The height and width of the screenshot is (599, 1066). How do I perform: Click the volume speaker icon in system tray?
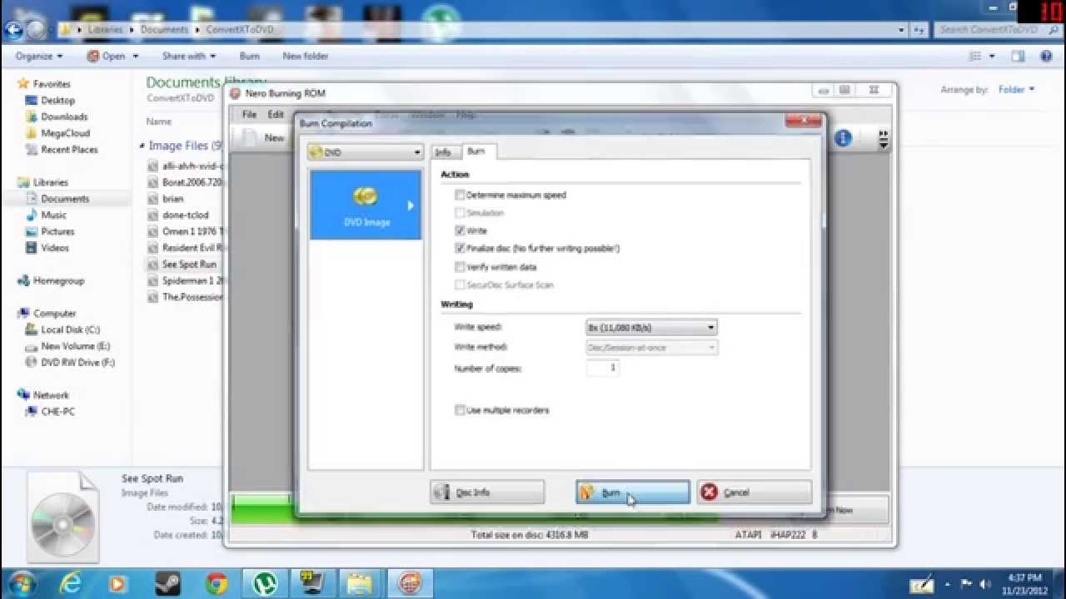tap(986, 583)
